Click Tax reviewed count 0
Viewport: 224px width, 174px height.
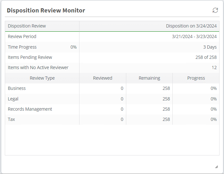point(122,119)
